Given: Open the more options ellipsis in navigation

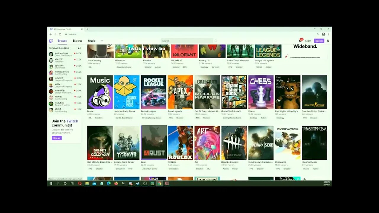Looking at the screenshot, I should tap(102, 41).
